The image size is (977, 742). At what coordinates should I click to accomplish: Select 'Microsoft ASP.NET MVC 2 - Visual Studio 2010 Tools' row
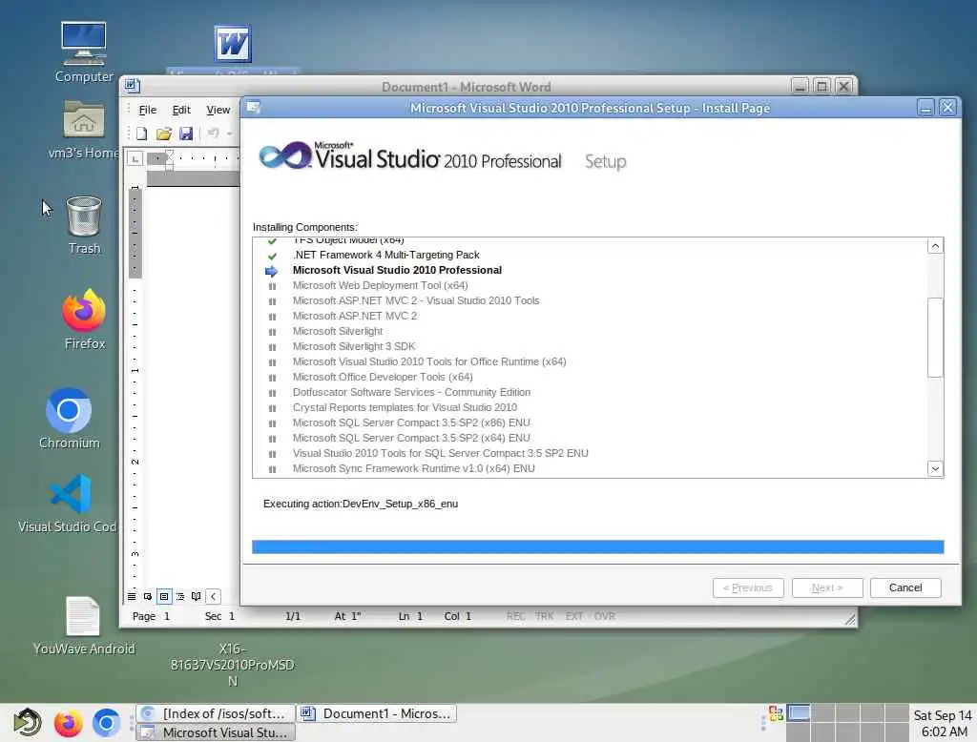[590, 301]
